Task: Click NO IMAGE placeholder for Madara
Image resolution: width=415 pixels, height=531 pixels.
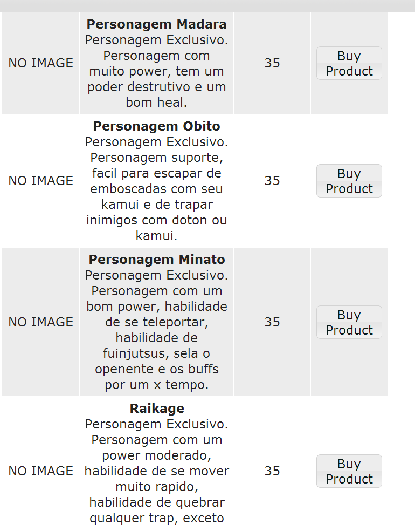Action: (40, 63)
